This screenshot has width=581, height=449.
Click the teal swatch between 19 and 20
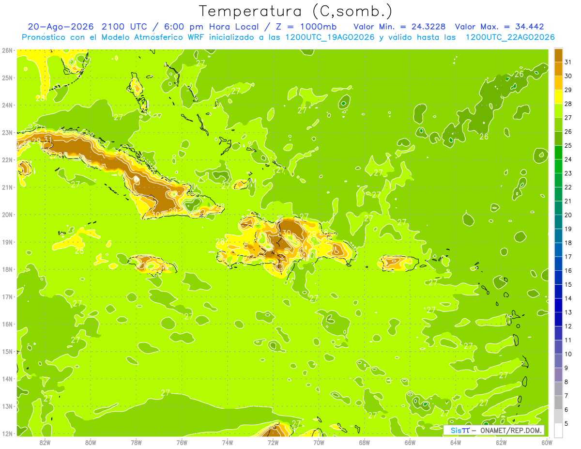tap(558, 222)
